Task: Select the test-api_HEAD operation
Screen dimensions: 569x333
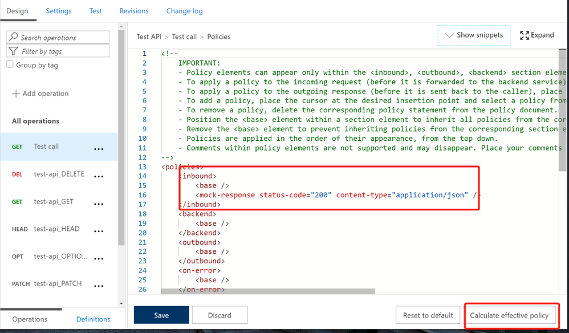Action: pyautogui.click(x=59, y=229)
